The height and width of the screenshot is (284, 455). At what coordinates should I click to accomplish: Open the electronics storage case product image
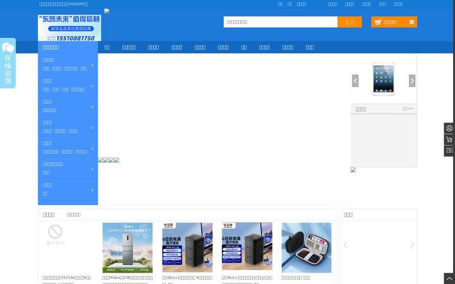tap(306, 247)
